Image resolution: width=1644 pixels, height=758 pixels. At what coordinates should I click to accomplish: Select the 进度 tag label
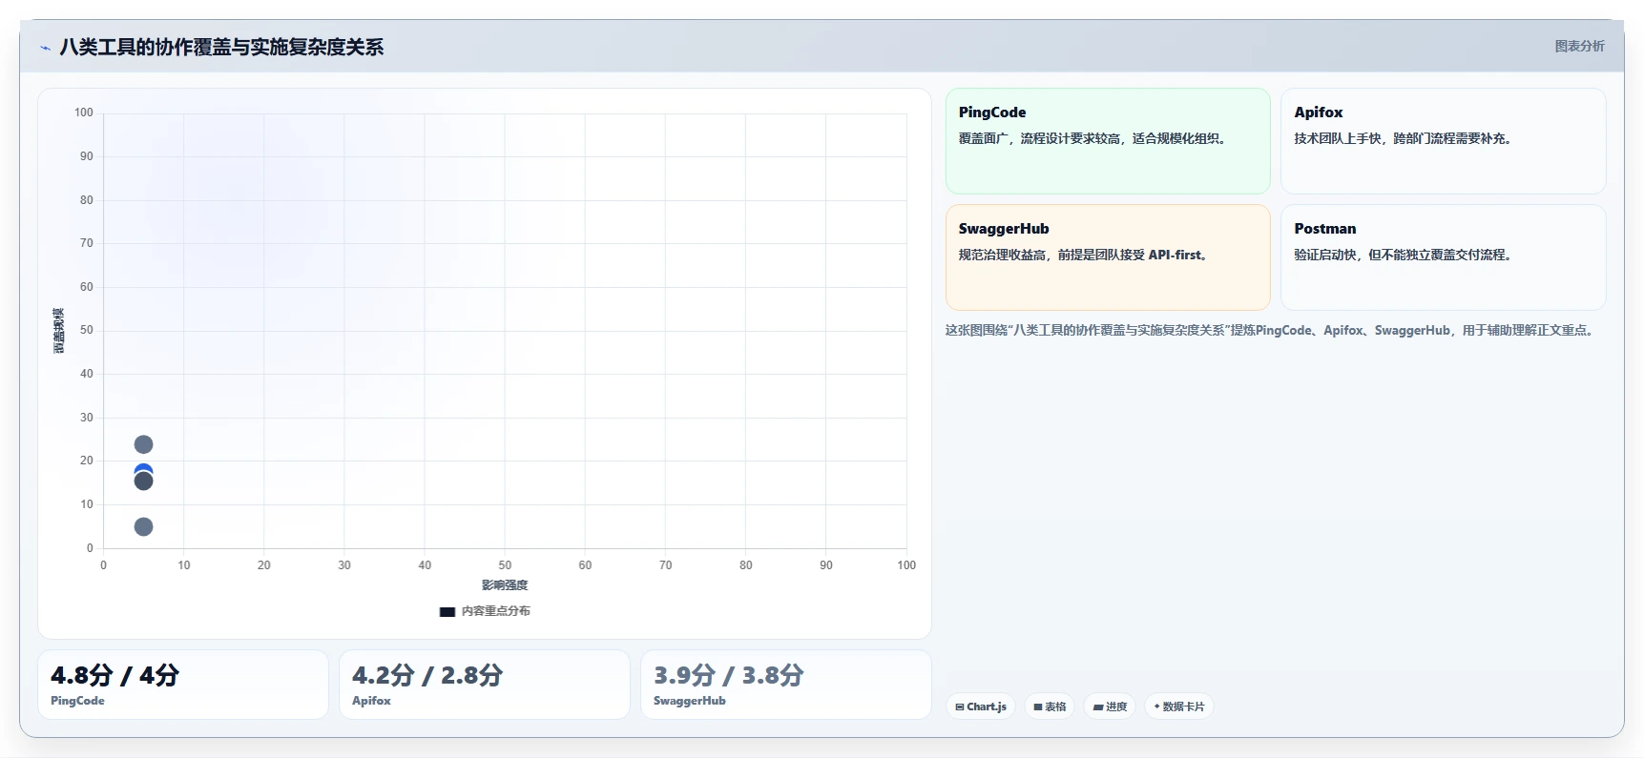(1116, 707)
